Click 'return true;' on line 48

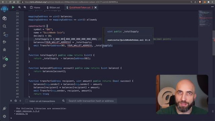pyautogui.click(x=41, y=94)
